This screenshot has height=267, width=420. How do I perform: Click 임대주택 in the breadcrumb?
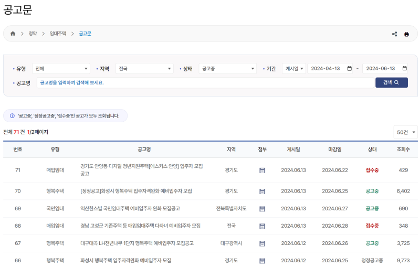[x=58, y=34]
